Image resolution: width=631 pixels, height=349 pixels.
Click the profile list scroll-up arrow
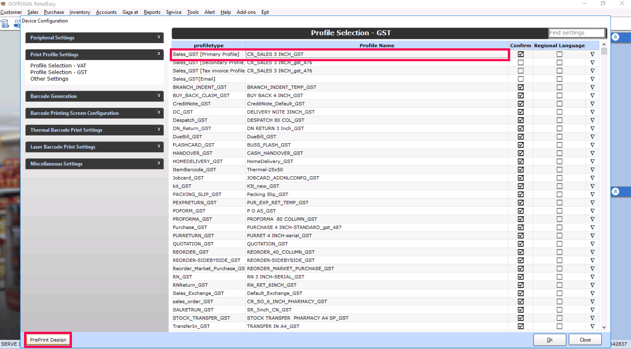(604, 44)
